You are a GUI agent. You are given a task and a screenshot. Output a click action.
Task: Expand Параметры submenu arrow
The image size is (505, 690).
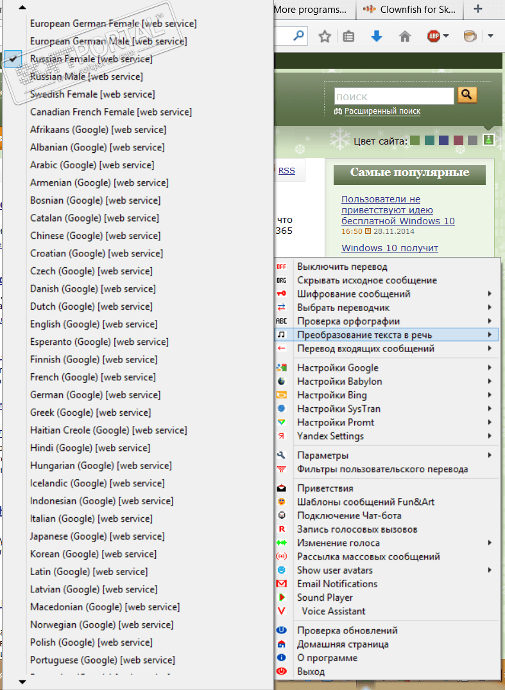[490, 455]
